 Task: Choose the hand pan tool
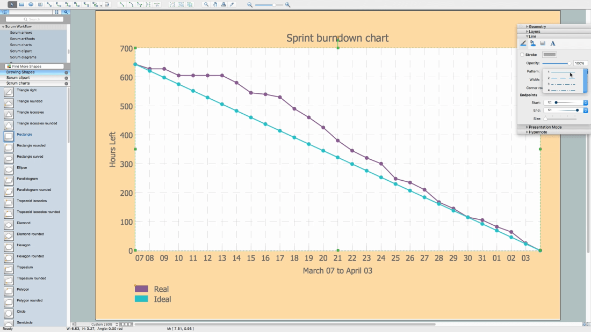click(215, 4)
